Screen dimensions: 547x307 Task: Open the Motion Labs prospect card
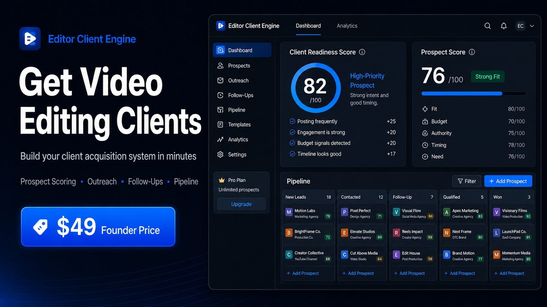tap(308, 213)
